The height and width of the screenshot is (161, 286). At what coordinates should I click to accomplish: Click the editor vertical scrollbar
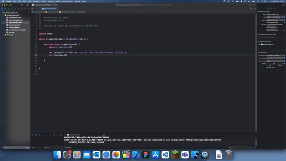coord(256,72)
